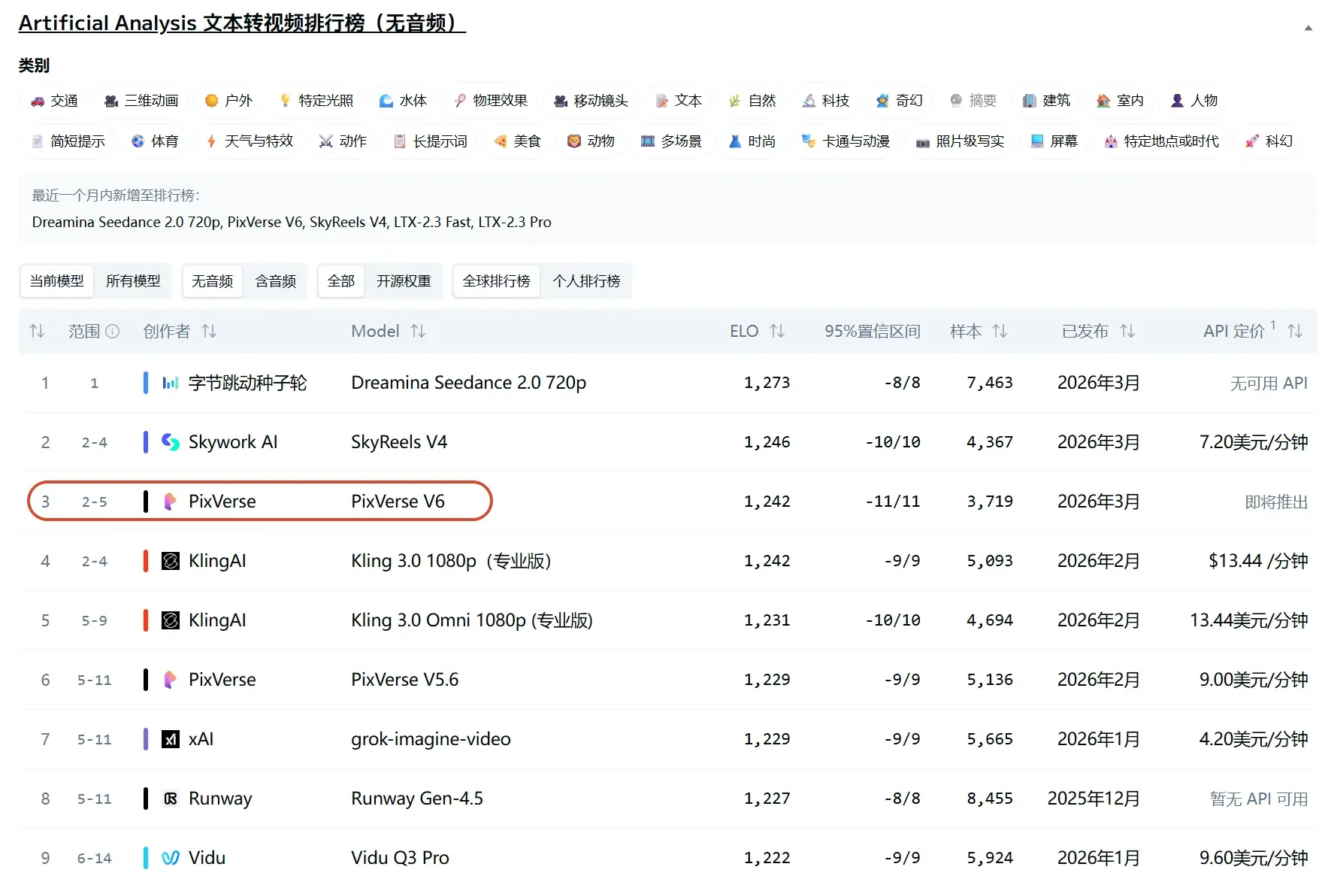Switch to 含音频 toggle option
Viewport: 1322px width, 879px height.
click(x=275, y=281)
